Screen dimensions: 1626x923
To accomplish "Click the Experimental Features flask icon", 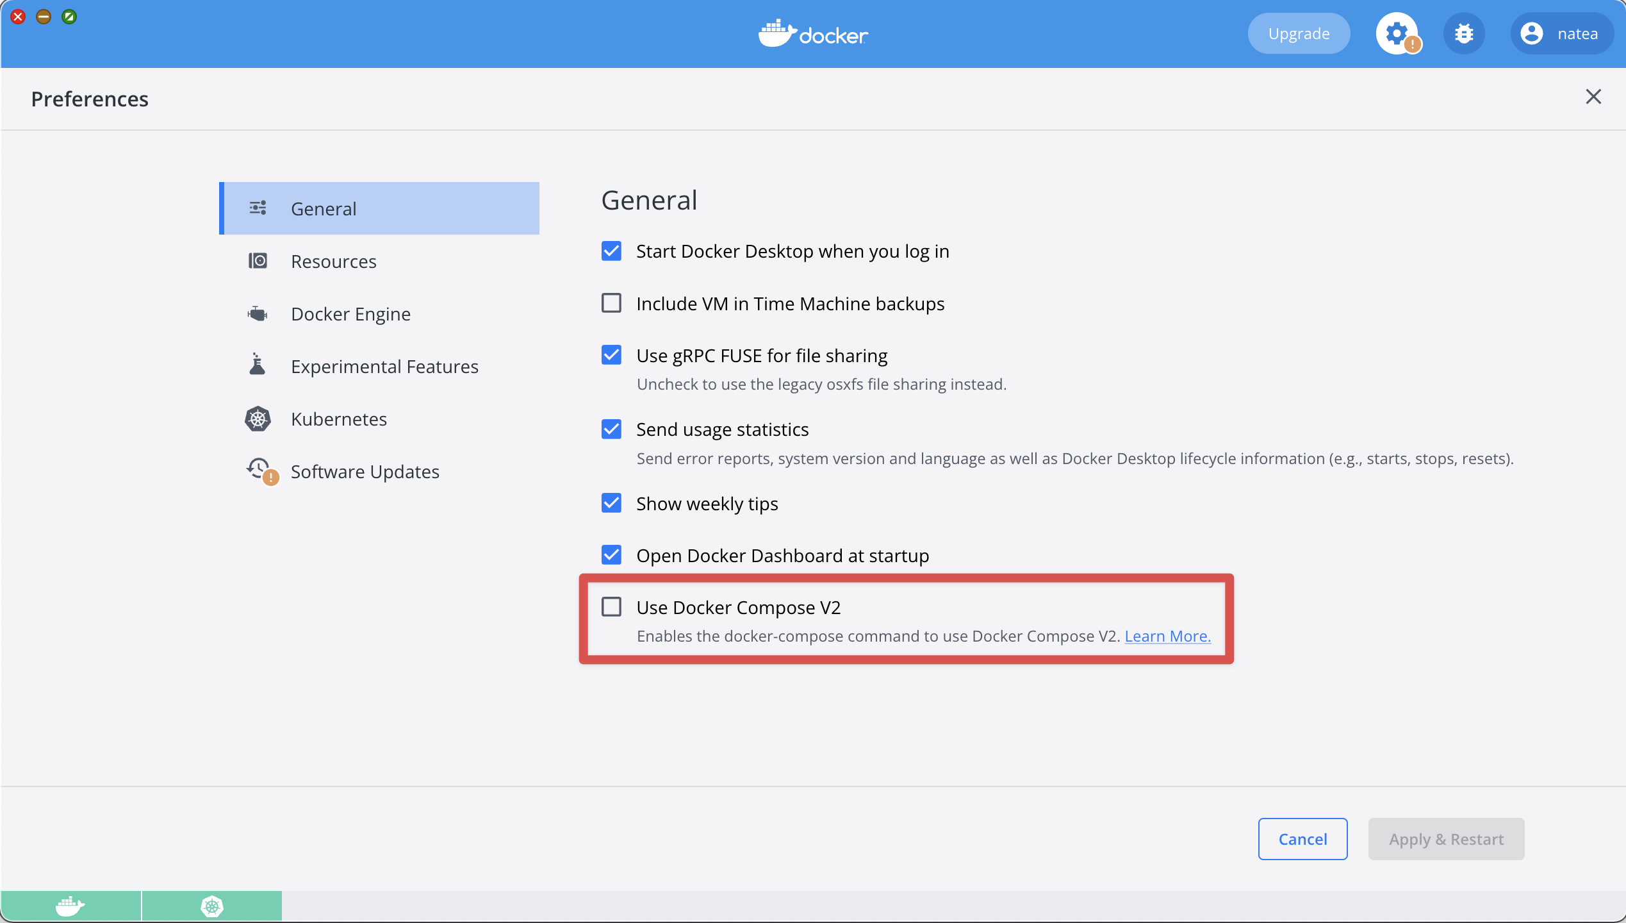I will coord(258,365).
